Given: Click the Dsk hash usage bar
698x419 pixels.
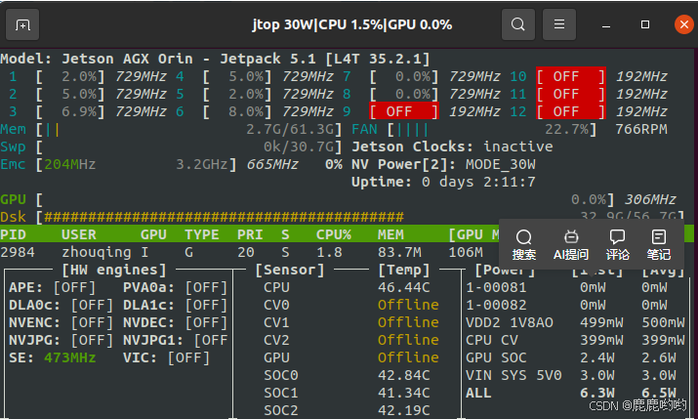Looking at the screenshot, I should pos(224,217).
